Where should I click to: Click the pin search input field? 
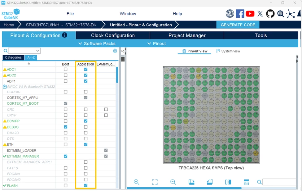pyautogui.click(x=279, y=182)
